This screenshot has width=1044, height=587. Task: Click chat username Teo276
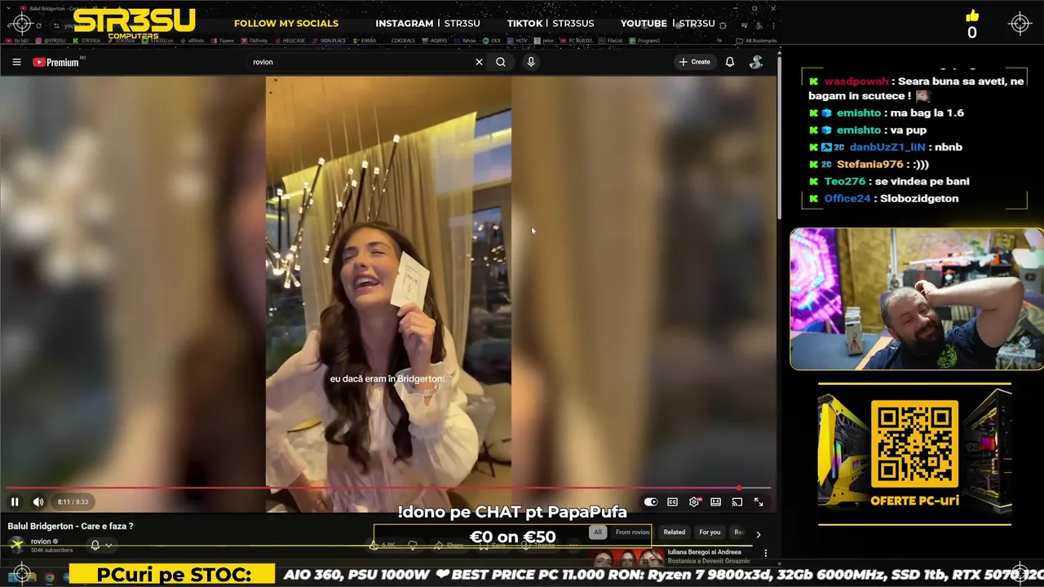pyautogui.click(x=844, y=182)
